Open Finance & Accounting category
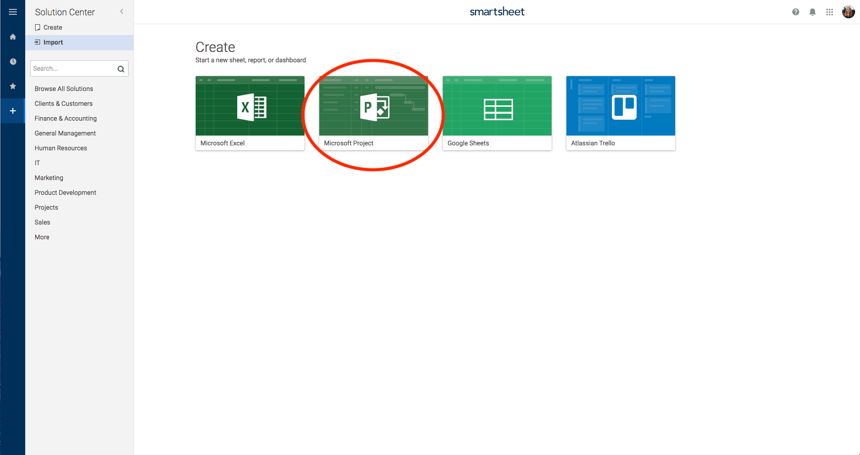The image size is (860, 455). click(x=66, y=119)
